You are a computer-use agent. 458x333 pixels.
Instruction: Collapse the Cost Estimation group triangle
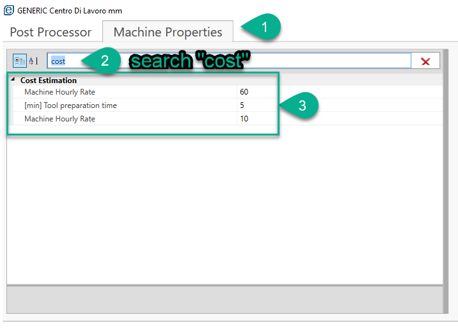[x=13, y=80]
